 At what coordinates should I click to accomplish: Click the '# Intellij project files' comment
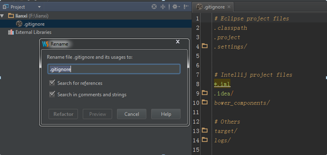coord(253,75)
